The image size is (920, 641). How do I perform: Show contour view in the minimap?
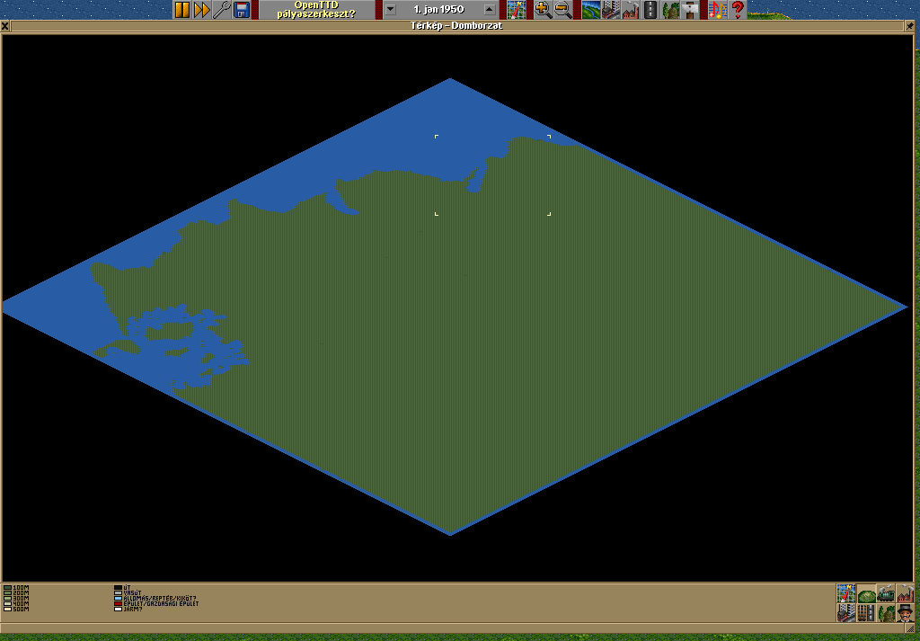click(x=866, y=593)
